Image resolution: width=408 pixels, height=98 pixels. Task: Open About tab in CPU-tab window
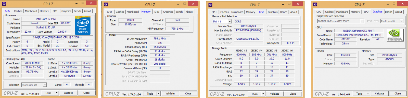click(87, 11)
